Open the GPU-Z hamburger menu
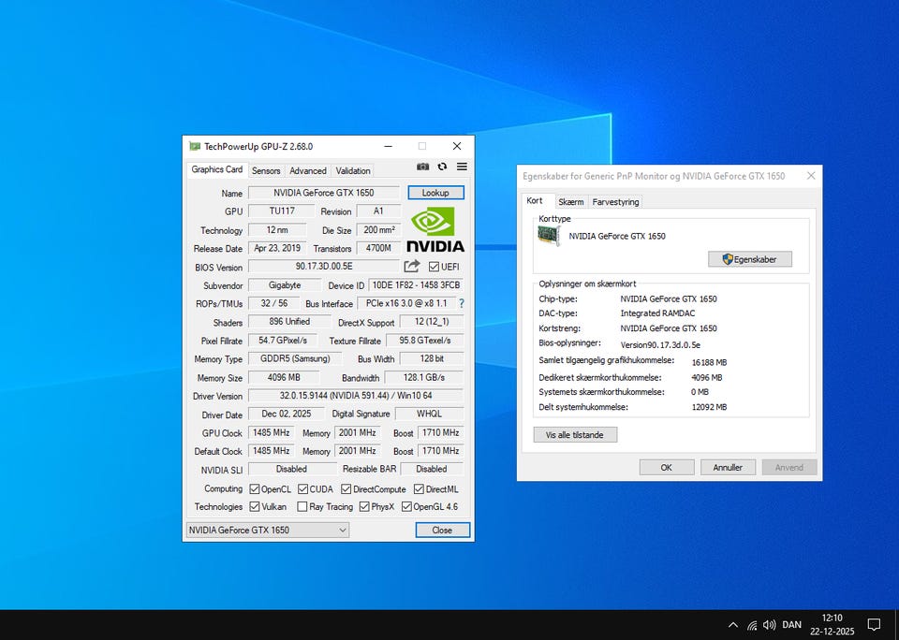The width and height of the screenshot is (899, 640). (462, 167)
